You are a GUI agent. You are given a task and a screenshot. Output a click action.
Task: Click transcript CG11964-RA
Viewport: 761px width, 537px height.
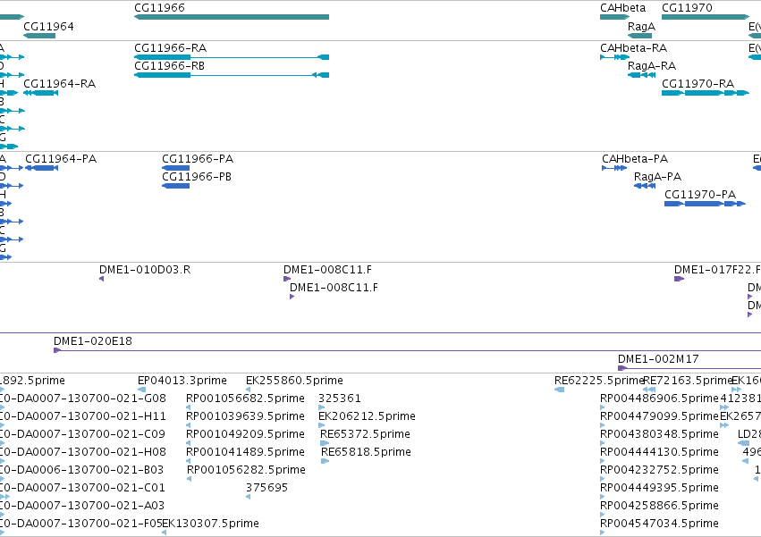[41, 93]
